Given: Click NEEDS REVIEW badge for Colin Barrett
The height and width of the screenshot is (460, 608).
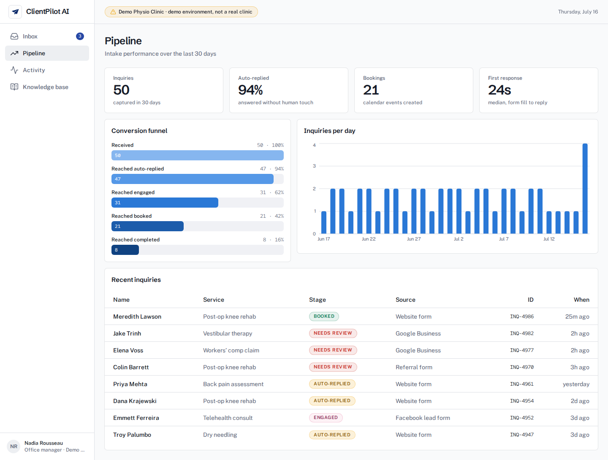Looking at the screenshot, I should click(333, 367).
